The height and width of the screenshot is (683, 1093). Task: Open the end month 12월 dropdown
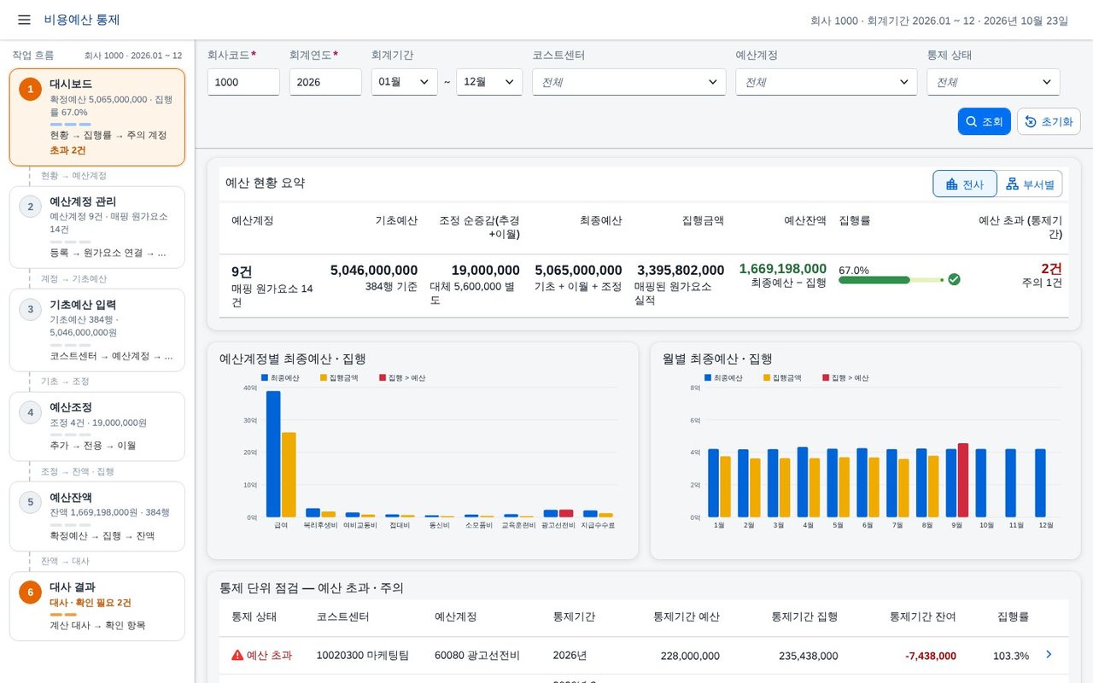[x=489, y=82]
